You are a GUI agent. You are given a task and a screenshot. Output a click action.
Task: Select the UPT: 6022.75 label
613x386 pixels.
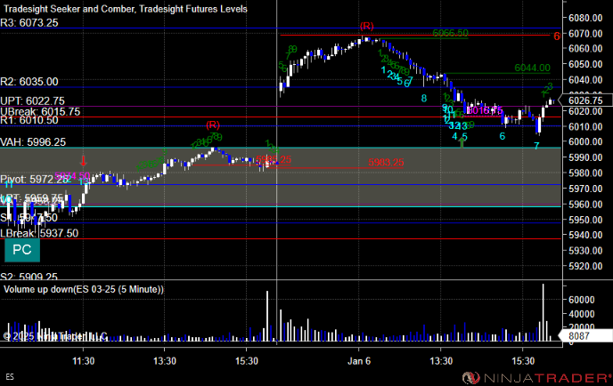(x=32, y=101)
